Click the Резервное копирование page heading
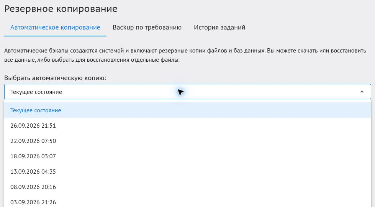Viewport: 375px width, 207px height. [x=61, y=9]
